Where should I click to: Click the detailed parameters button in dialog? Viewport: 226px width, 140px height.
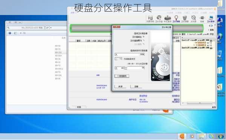point(122,76)
